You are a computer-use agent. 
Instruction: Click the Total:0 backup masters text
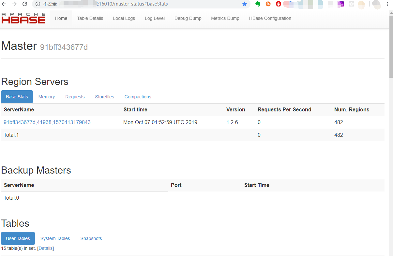[x=11, y=198]
